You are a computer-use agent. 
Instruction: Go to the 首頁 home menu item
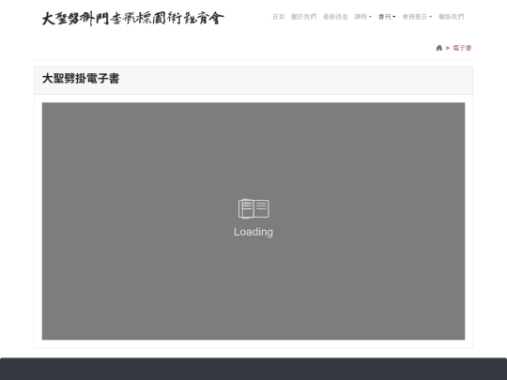tap(279, 17)
